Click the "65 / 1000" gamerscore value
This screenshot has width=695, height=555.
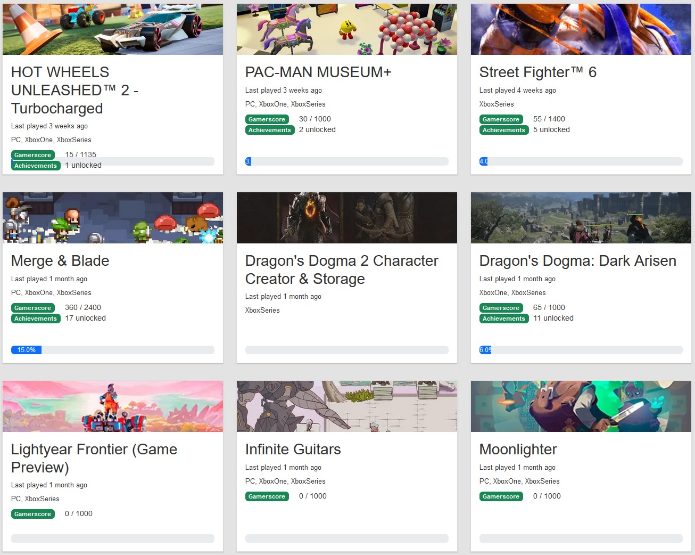coord(549,307)
